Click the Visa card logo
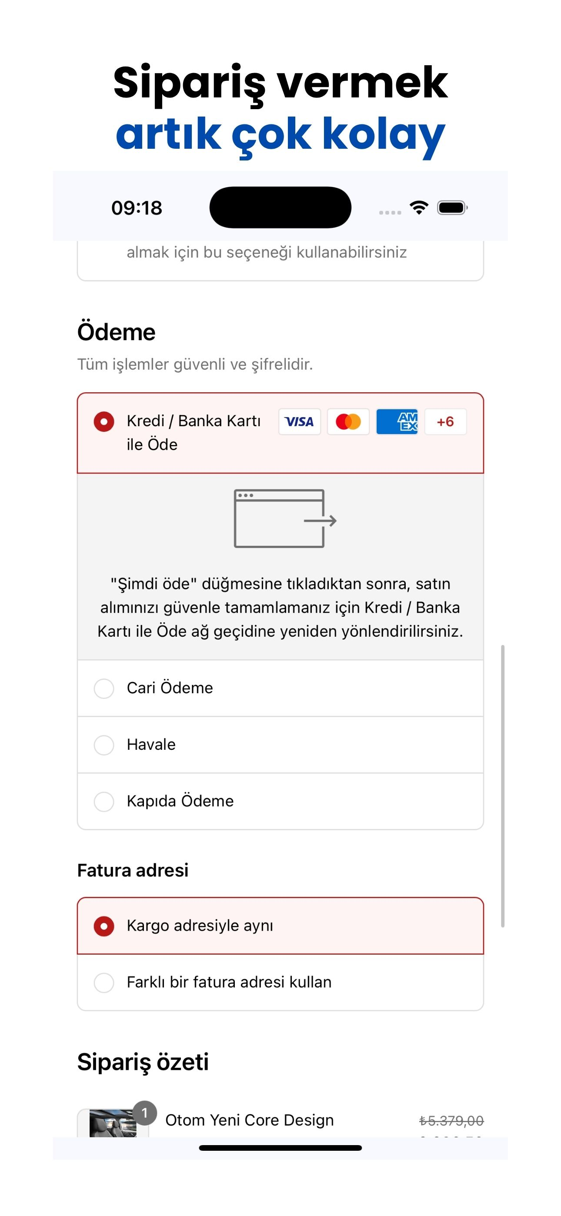 click(x=299, y=421)
